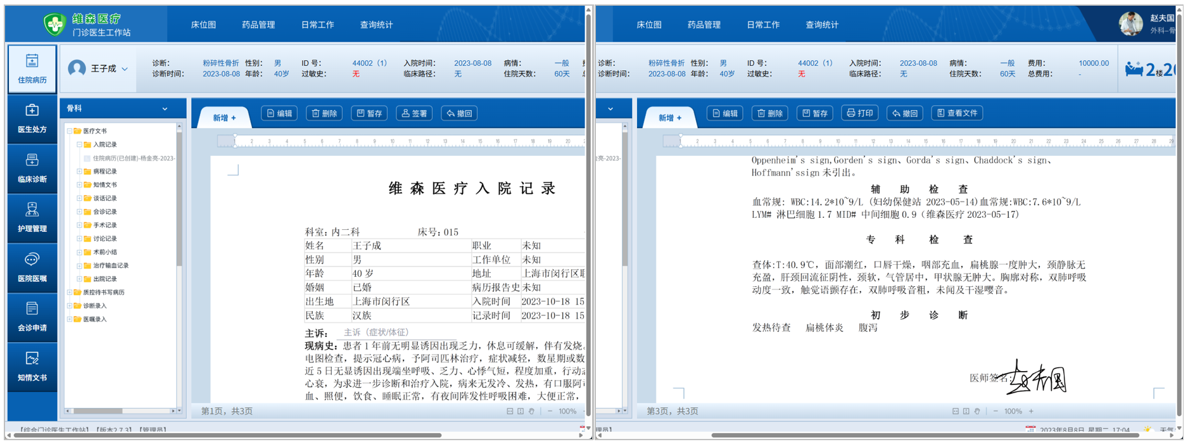Screen dimensions: 1188x444
Task: Open the 查询统计 menu in the right window
Action: coord(821,25)
